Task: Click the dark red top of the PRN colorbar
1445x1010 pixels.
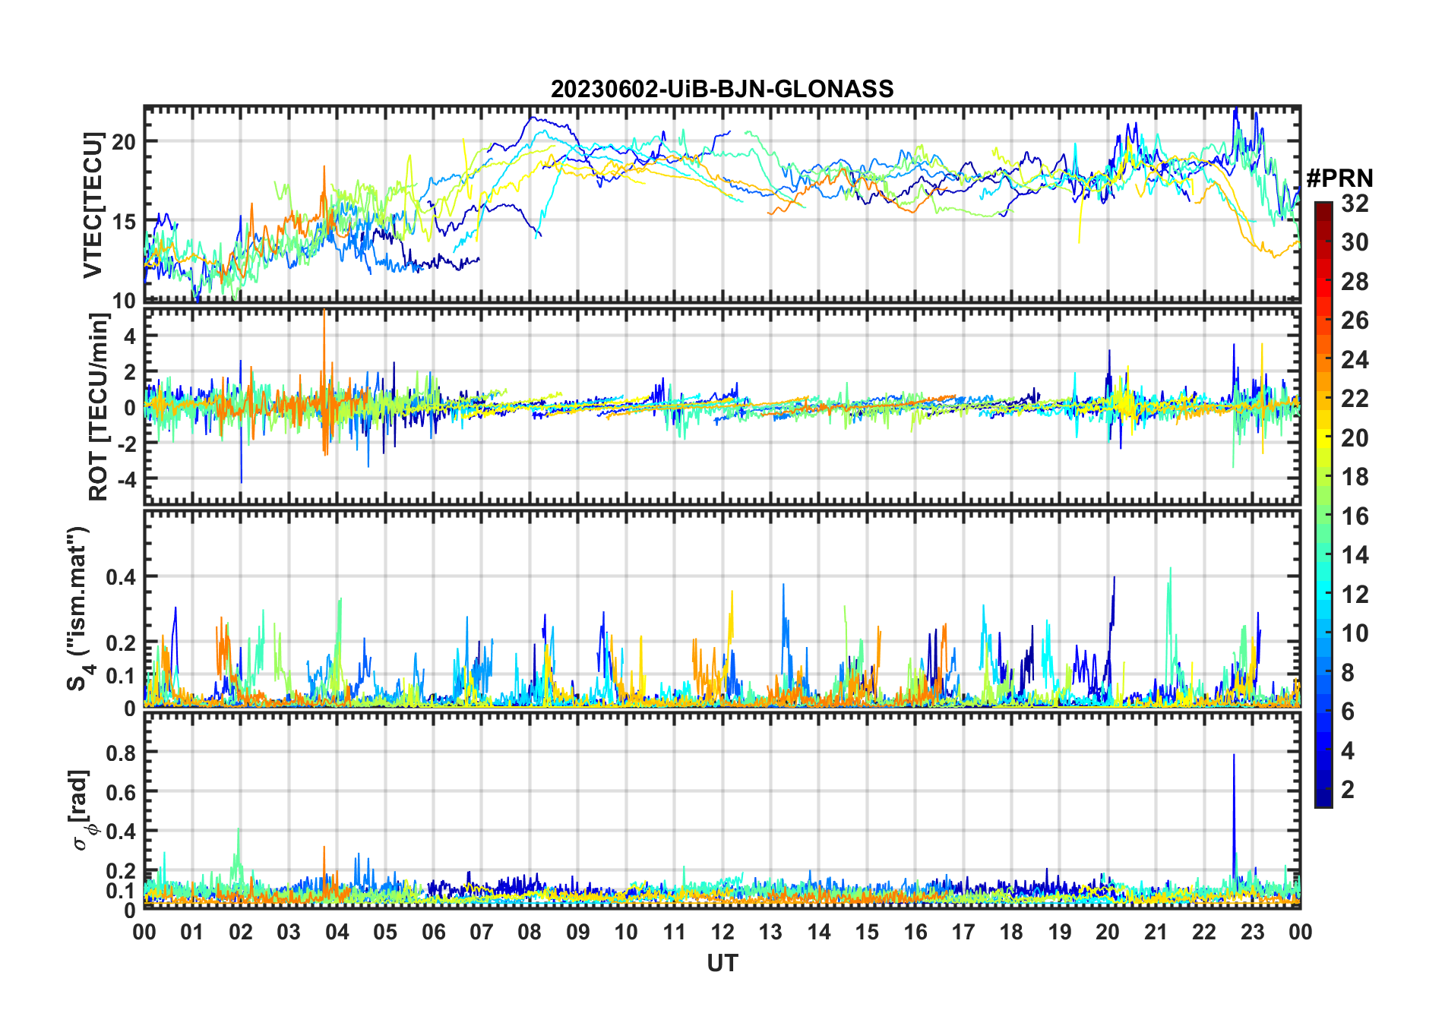Action: [x=1323, y=208]
